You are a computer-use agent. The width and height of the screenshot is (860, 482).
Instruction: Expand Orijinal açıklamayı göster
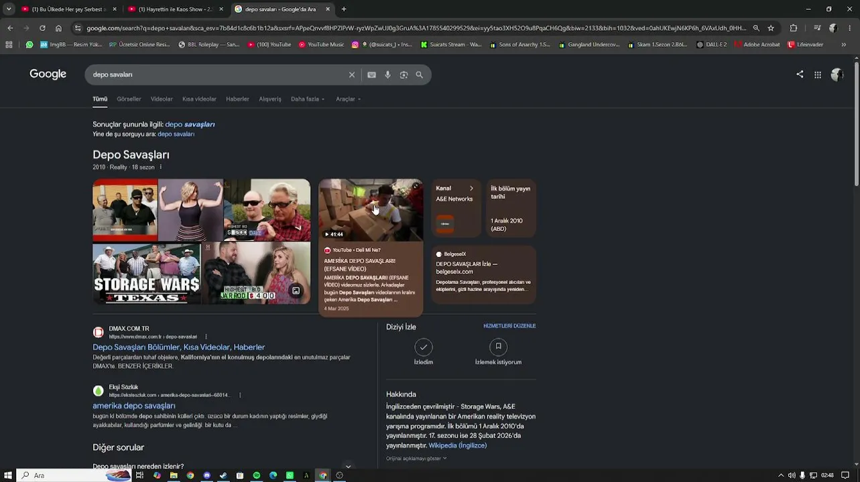[x=416, y=459]
